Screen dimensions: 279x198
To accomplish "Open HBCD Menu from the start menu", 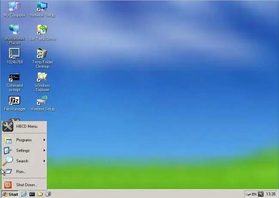I will (x=25, y=127).
